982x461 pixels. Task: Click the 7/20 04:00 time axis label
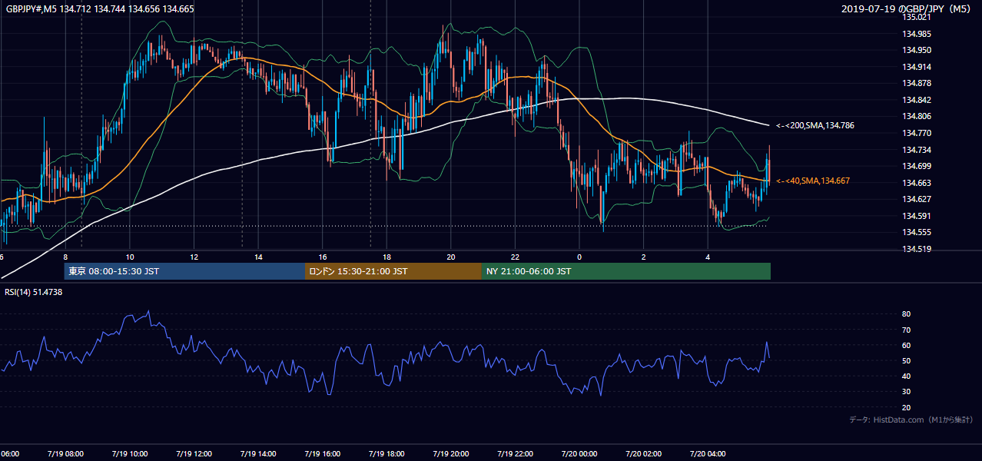[707, 454]
